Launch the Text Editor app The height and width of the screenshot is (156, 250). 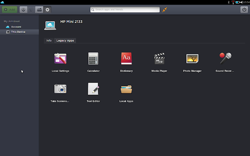[93, 89]
